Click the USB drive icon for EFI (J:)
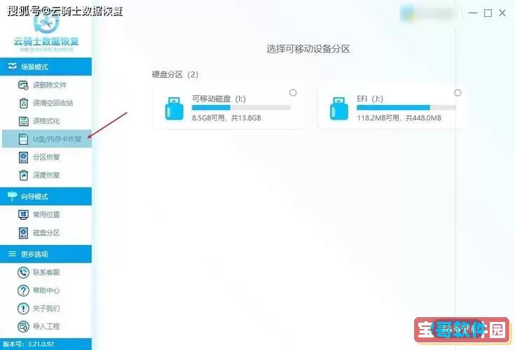 (339, 108)
